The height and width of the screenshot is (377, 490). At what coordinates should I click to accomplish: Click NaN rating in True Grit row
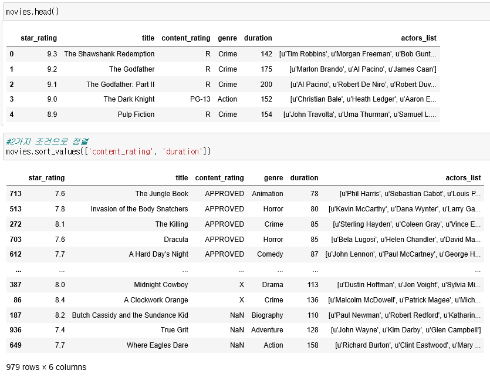(x=237, y=330)
